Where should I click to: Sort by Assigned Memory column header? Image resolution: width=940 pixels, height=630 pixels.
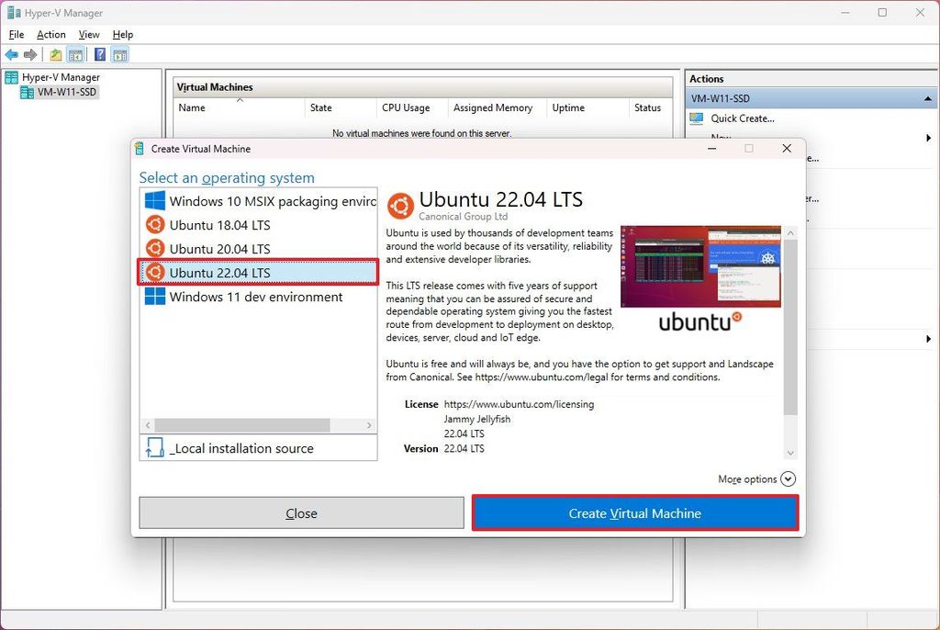pyautogui.click(x=497, y=108)
